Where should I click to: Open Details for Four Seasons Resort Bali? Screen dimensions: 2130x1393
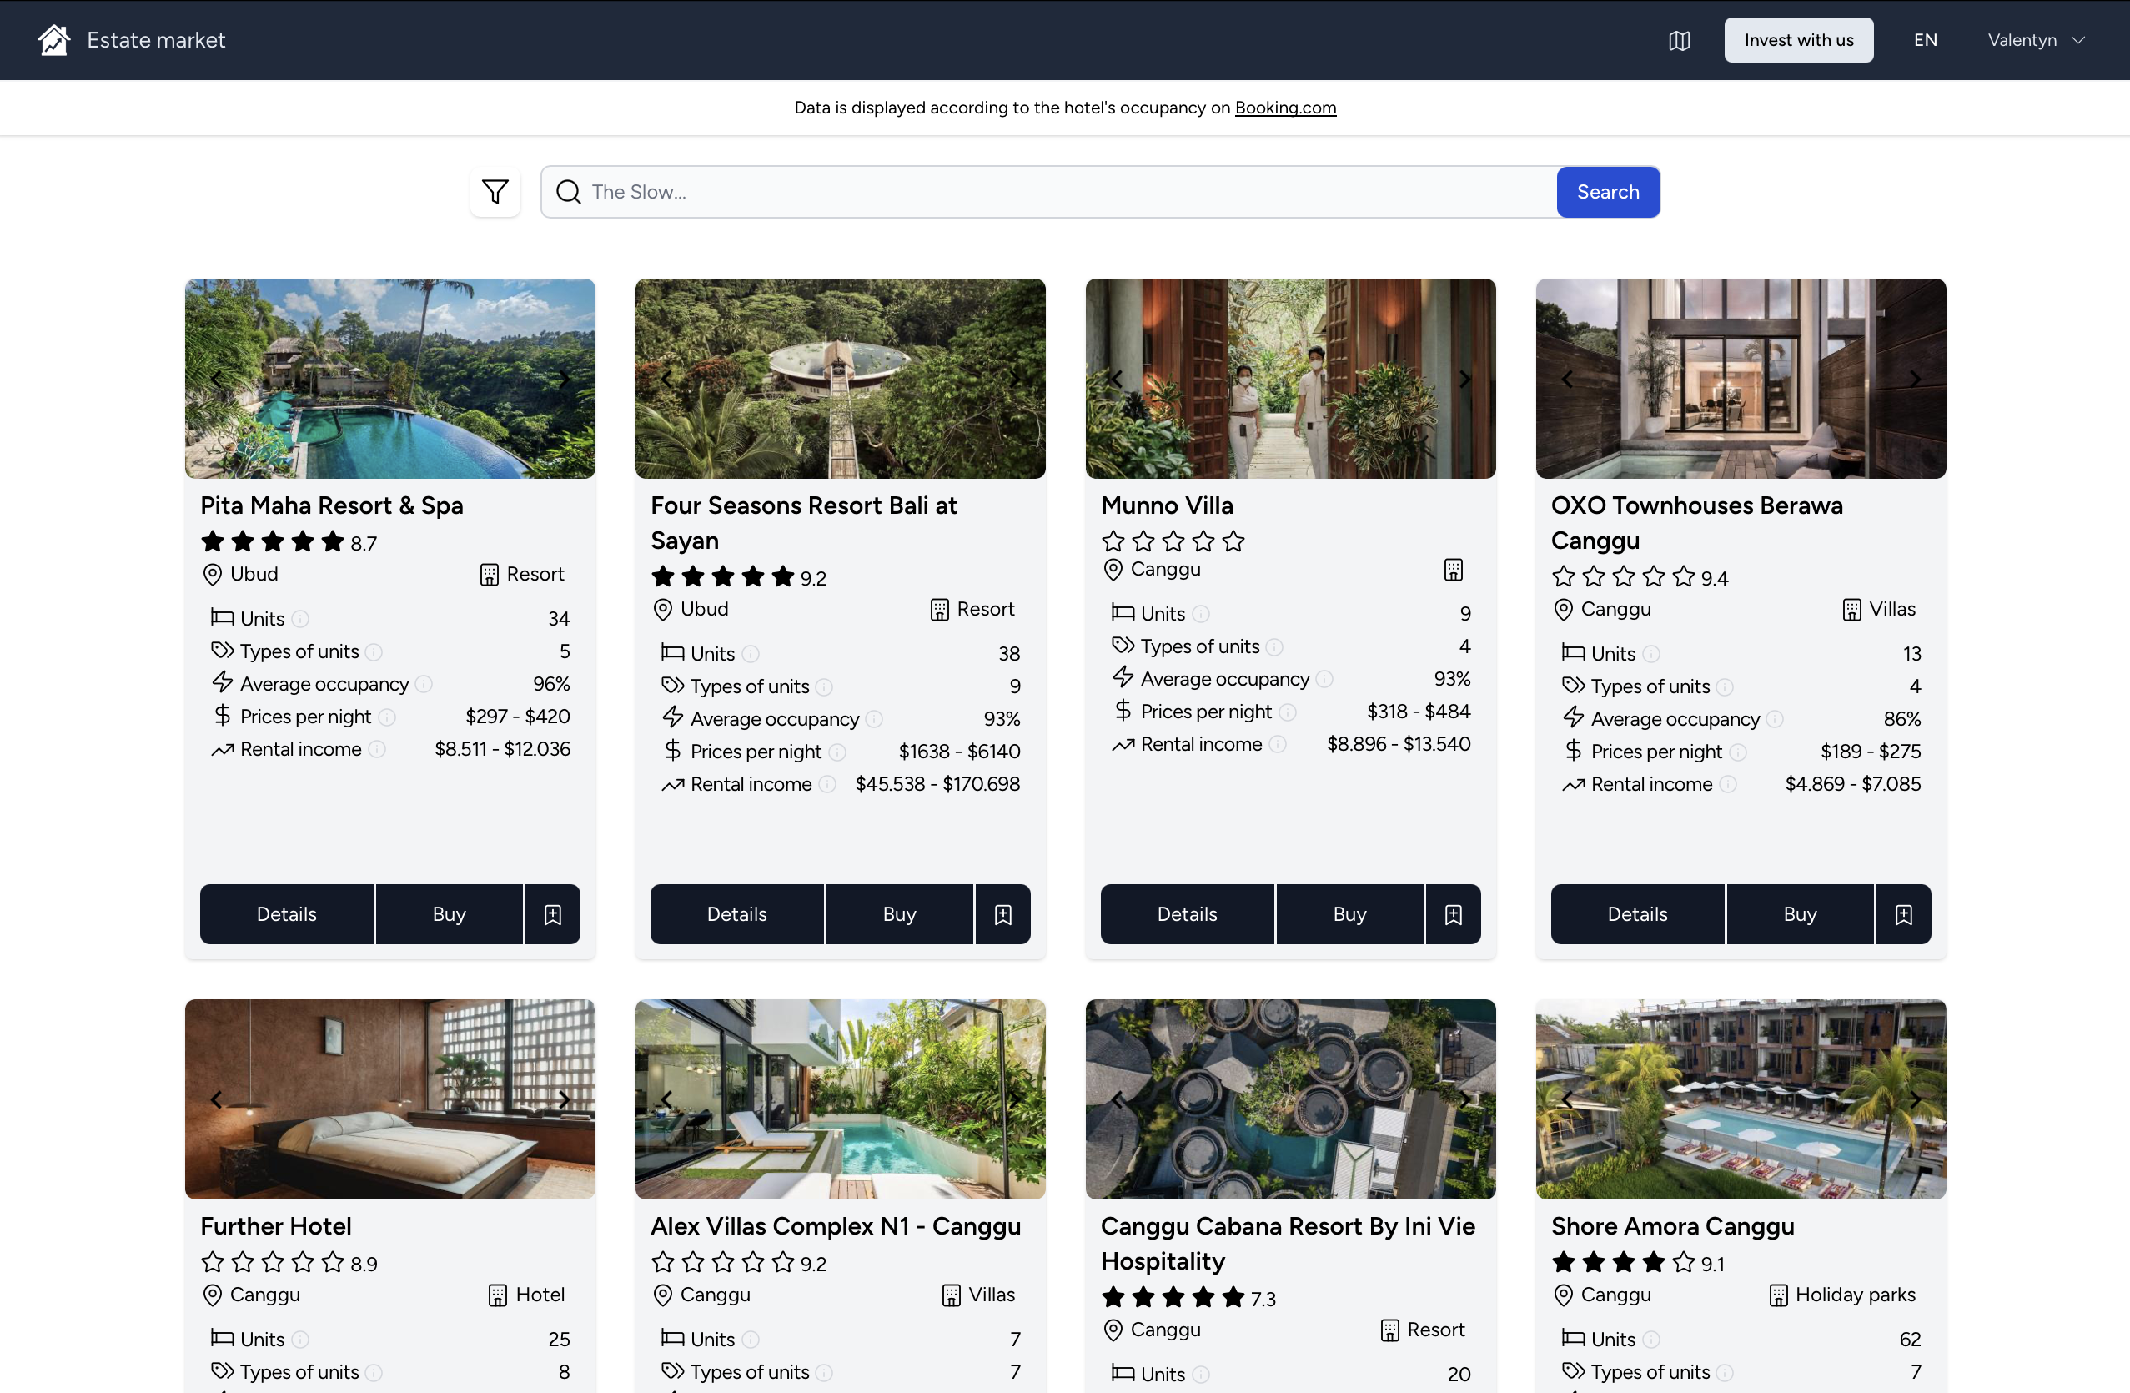tap(736, 914)
